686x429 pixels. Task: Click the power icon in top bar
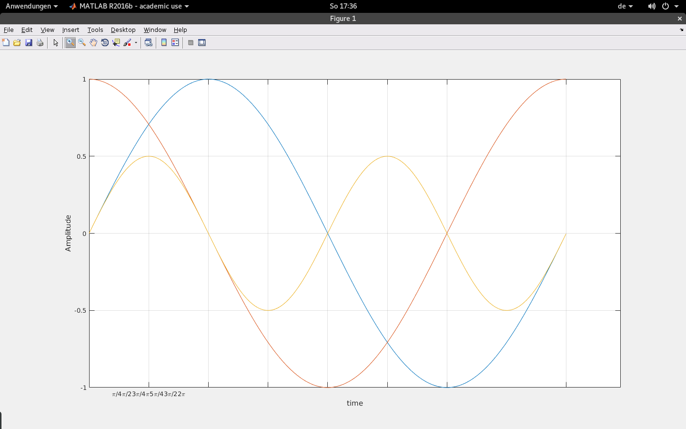pyautogui.click(x=666, y=6)
